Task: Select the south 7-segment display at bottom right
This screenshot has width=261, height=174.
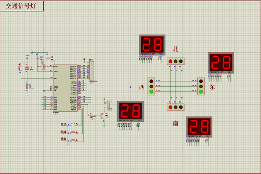Action: (199, 127)
